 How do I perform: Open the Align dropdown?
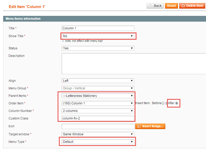coord(98,81)
